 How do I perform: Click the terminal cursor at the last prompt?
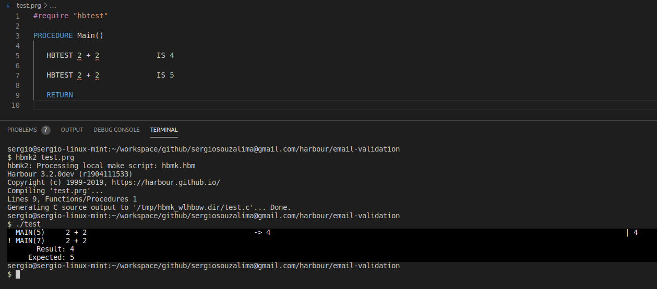click(x=18, y=274)
